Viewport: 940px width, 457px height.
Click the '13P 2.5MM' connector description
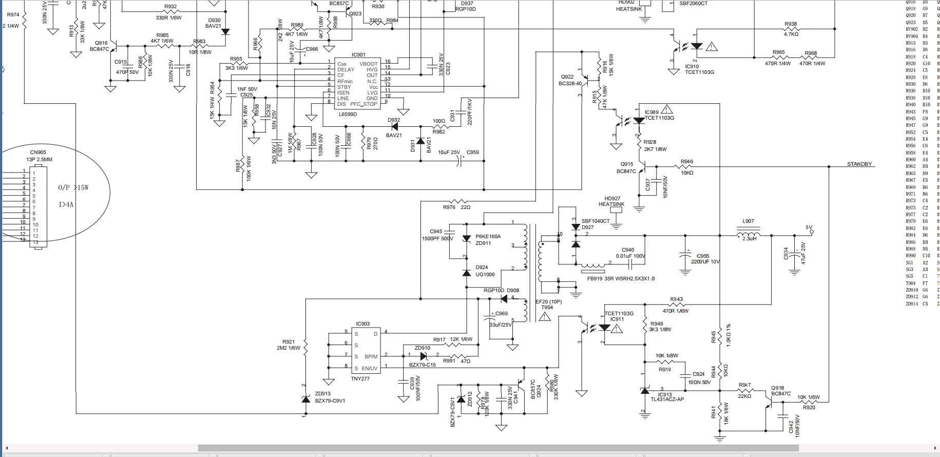point(40,160)
